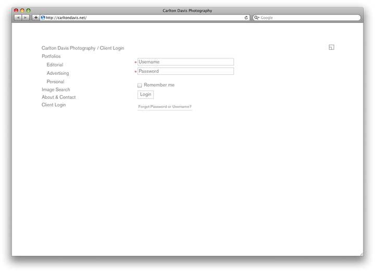Enable the Remember me checkbox
The width and height of the screenshot is (375, 272).
[x=140, y=85]
